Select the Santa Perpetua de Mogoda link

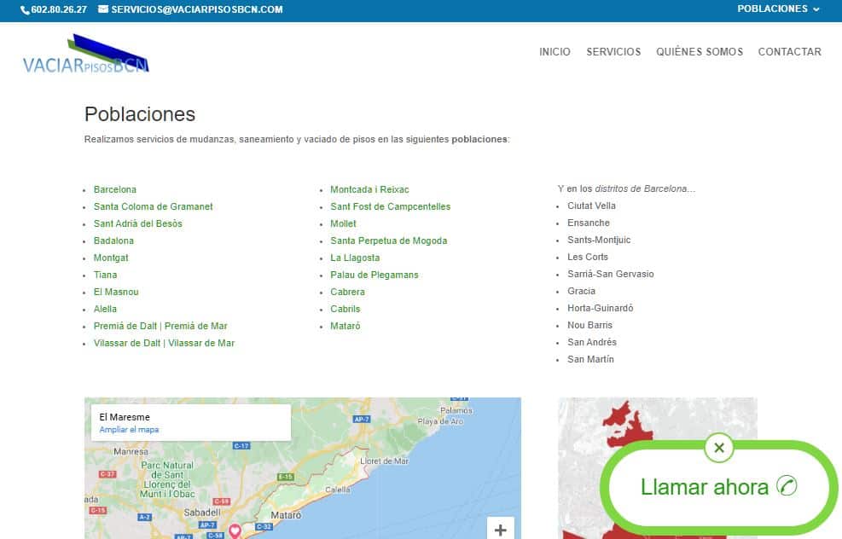pos(388,241)
